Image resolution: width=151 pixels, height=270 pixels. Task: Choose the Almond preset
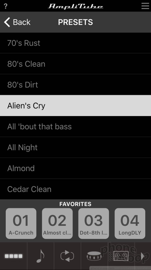(x=75, y=168)
